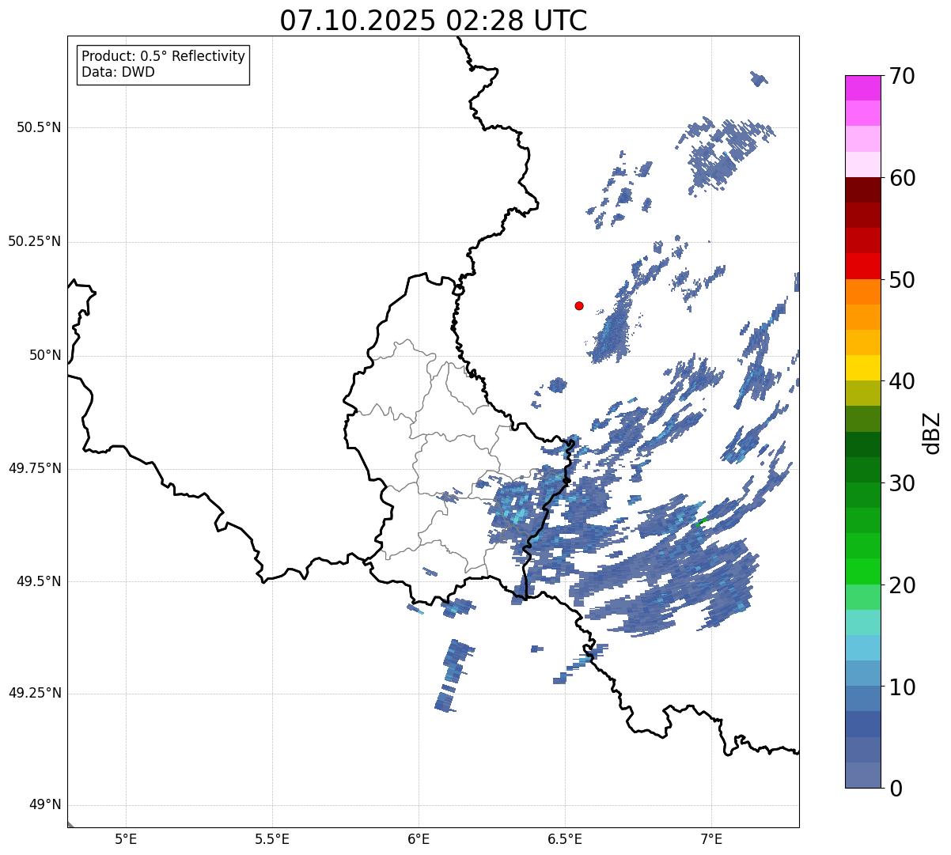Click the colorbar 0 tick label
Viewport: 951px width, 855px height.
[x=896, y=789]
